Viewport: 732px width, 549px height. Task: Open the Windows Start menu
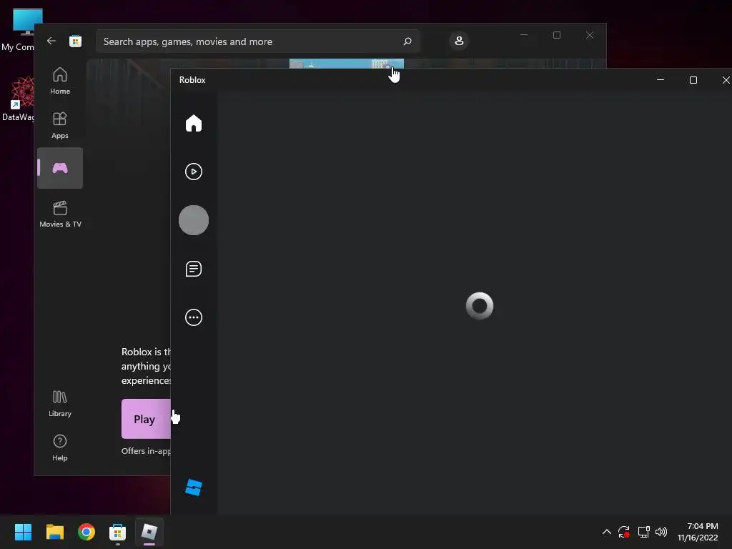point(23,531)
